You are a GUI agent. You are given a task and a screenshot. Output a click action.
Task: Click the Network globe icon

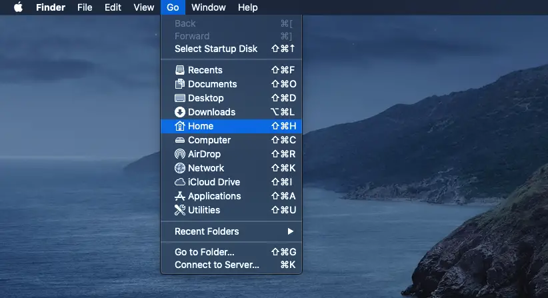tap(179, 168)
